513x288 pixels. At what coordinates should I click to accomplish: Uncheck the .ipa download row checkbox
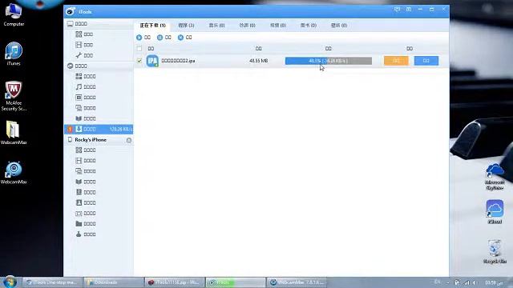tap(139, 61)
